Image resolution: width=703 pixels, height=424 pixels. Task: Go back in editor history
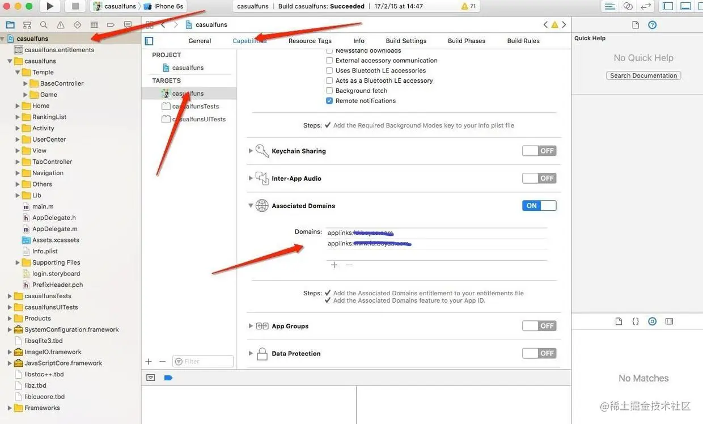coord(163,25)
